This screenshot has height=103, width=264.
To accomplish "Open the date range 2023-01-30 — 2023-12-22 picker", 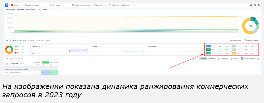I will tap(121, 5).
